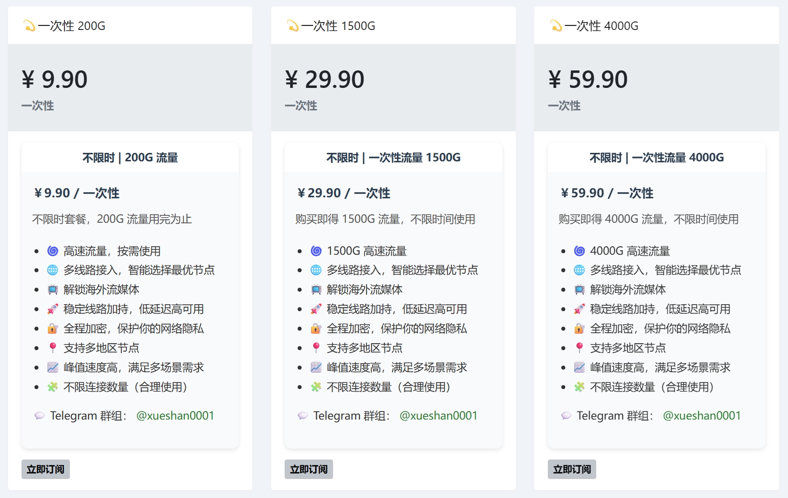Click the shooting star icon beside 一次性 200G
Image resolution: width=788 pixels, height=498 pixels.
[x=29, y=25]
